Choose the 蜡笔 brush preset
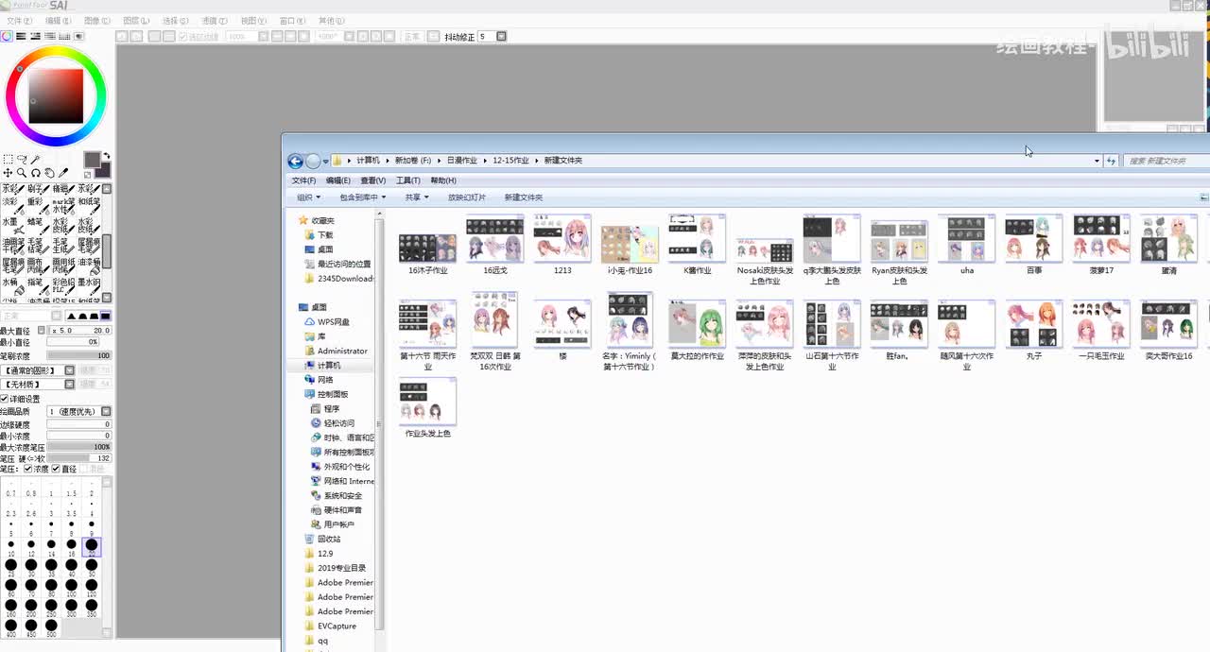Viewport: 1210px width, 652px height. pyautogui.click(x=38, y=228)
